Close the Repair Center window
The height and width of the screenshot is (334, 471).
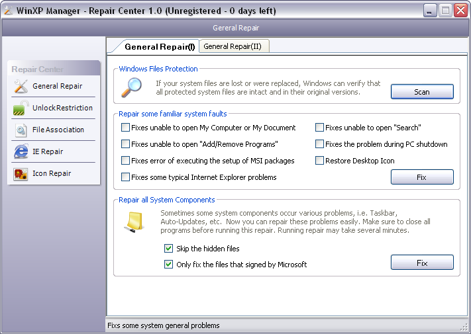[x=460, y=11]
